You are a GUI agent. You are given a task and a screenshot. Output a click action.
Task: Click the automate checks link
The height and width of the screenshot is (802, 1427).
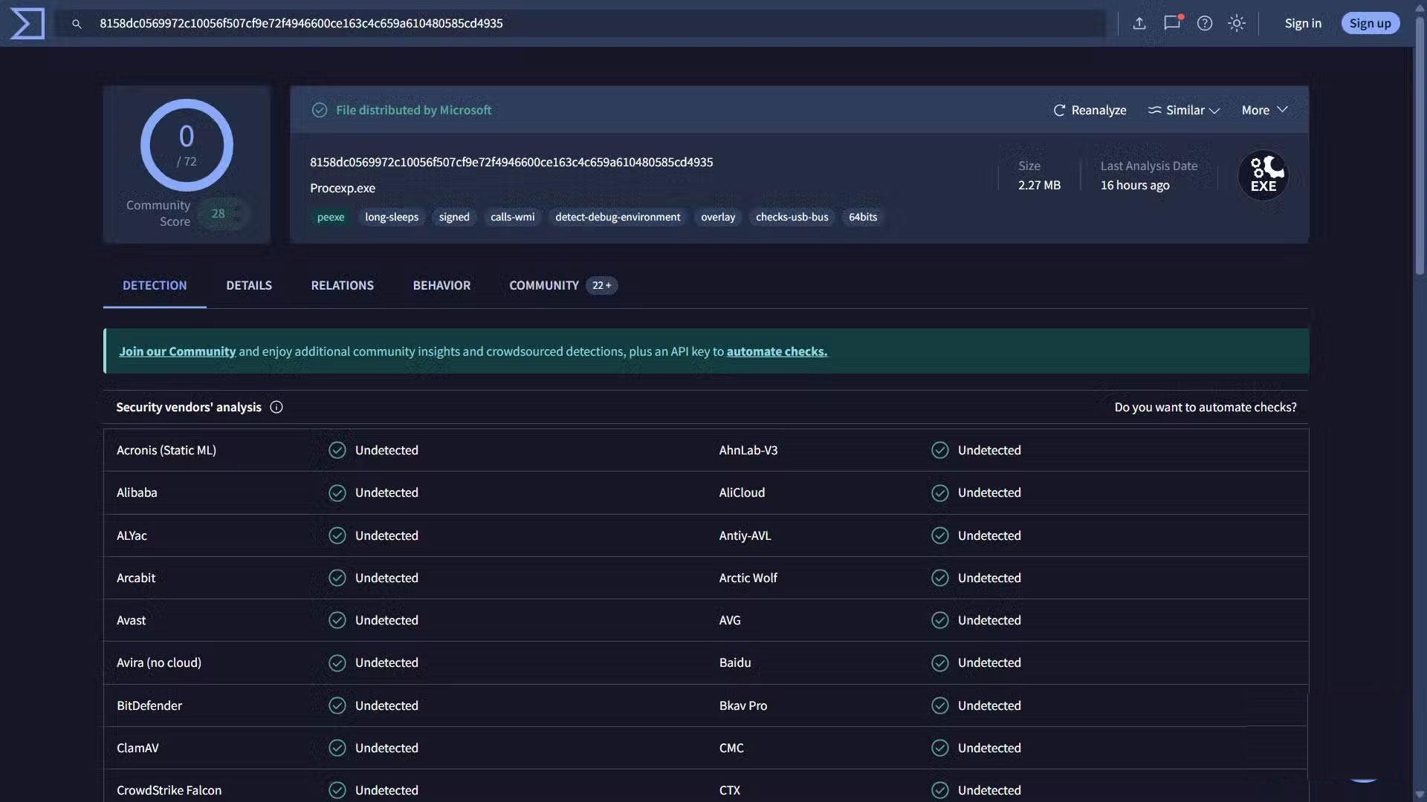coord(777,351)
